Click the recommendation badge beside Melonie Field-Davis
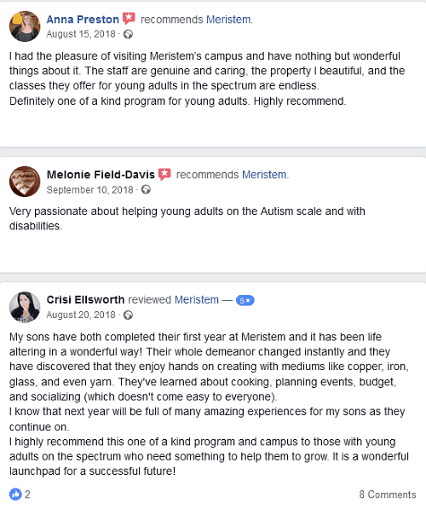Viewport: 426px width, 509px height. tap(164, 174)
